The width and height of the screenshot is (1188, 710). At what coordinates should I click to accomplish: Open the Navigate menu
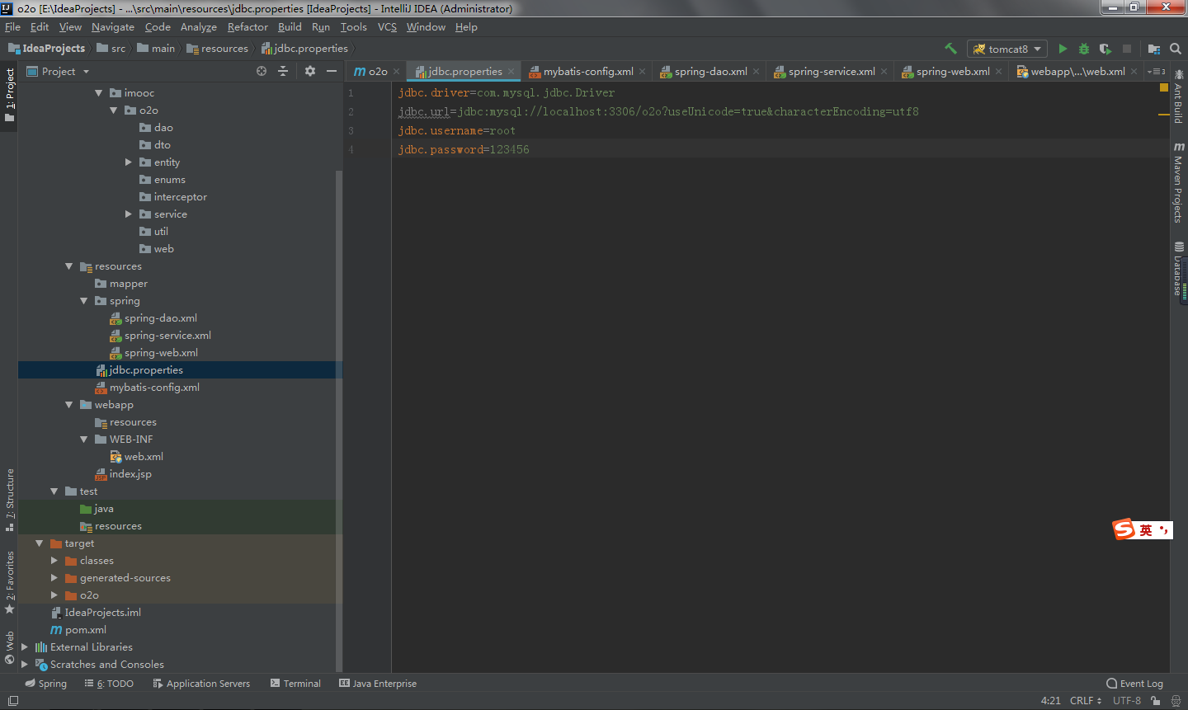click(112, 27)
